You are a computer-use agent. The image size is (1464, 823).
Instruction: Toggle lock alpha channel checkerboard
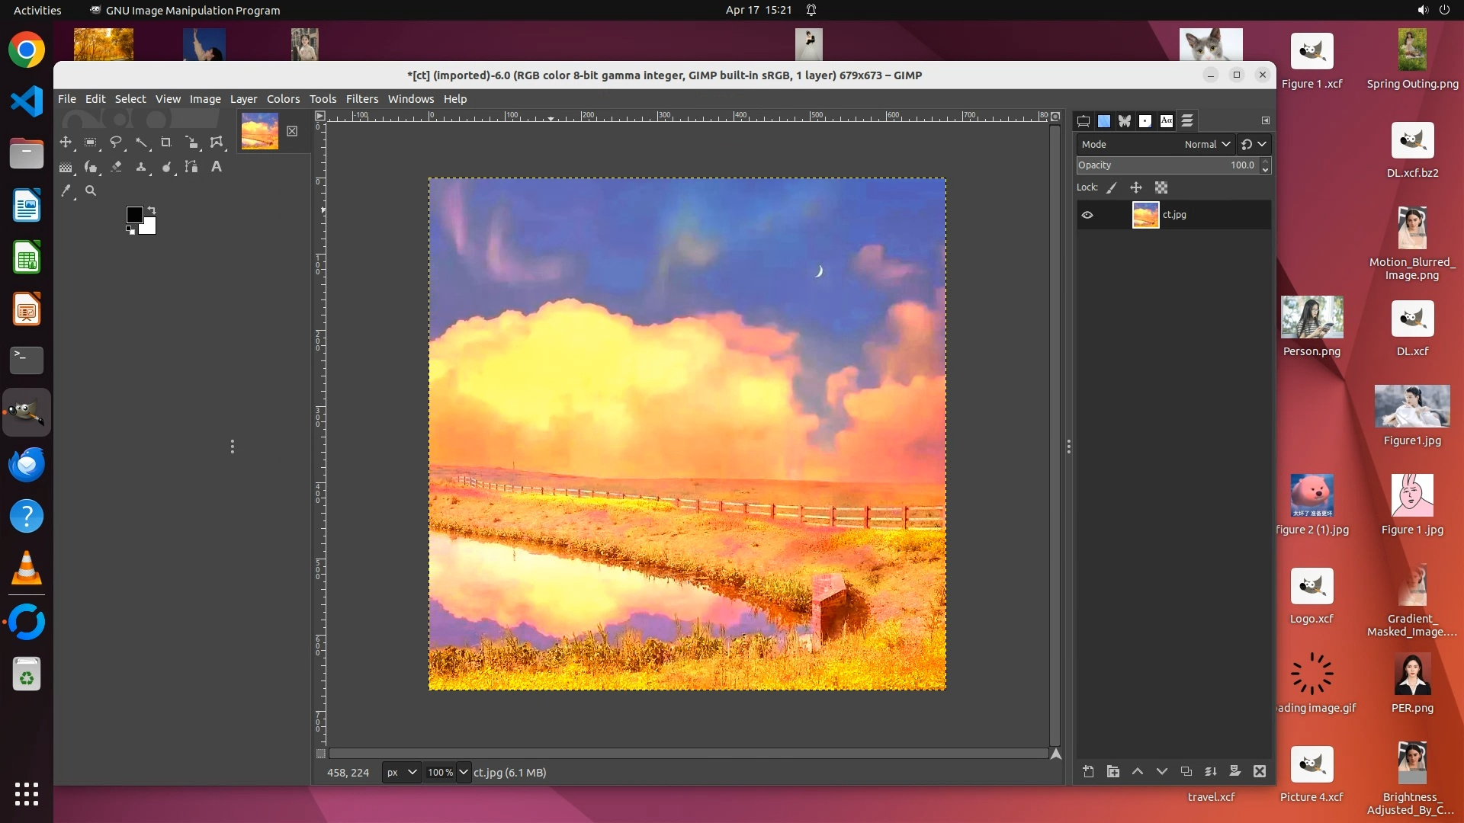tap(1161, 187)
